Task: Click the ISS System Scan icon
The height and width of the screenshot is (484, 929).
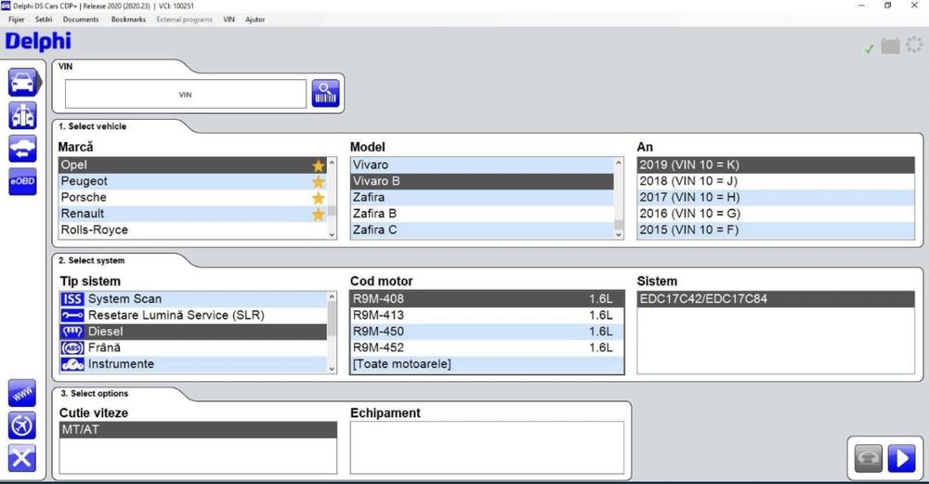Action: click(x=72, y=299)
